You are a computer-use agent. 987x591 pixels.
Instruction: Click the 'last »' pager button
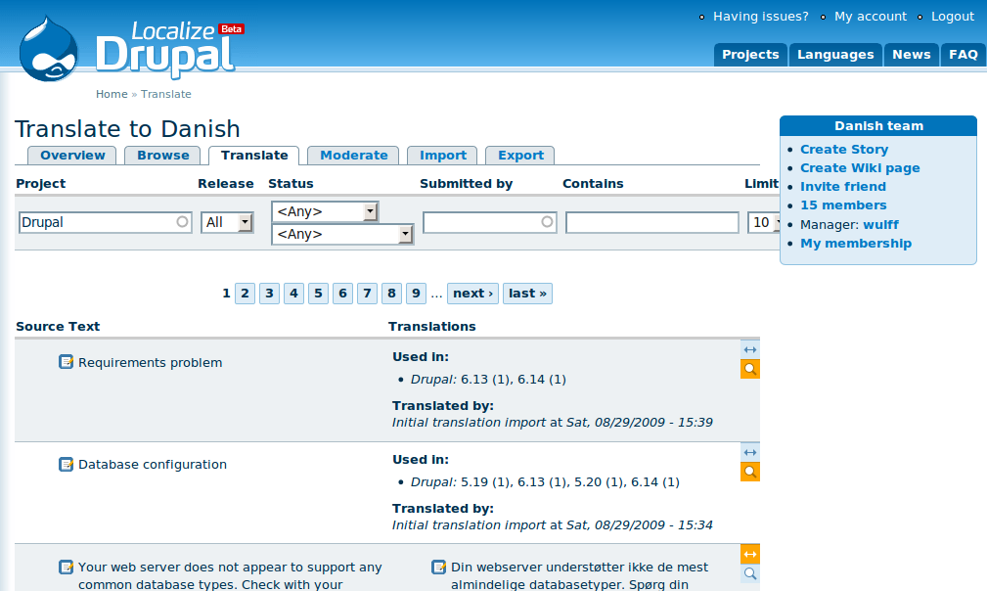tap(527, 294)
